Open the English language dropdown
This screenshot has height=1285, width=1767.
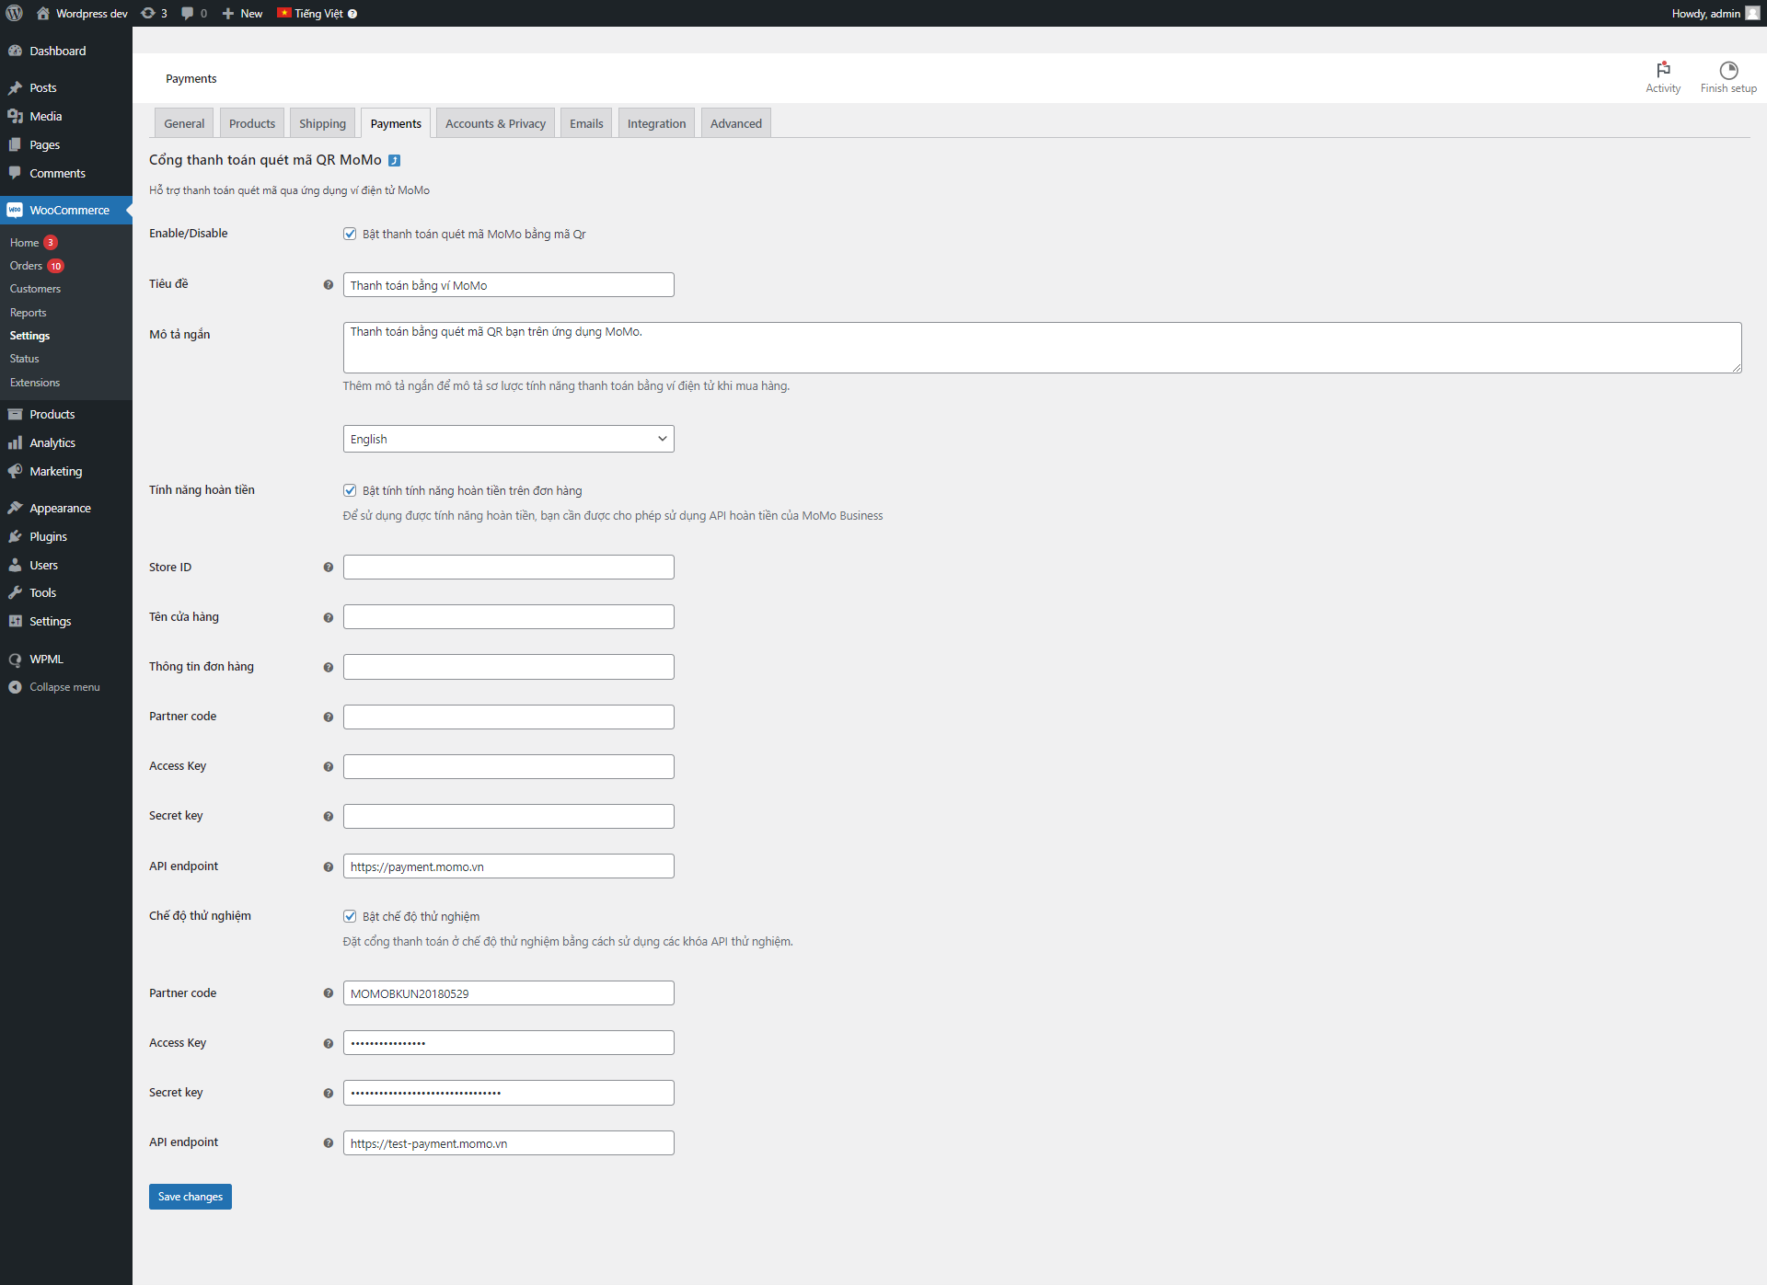(x=508, y=439)
